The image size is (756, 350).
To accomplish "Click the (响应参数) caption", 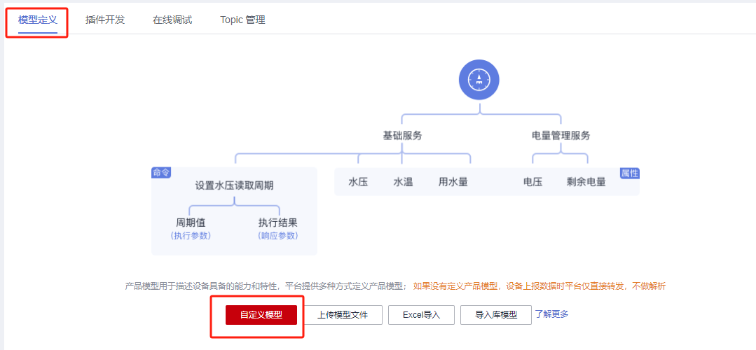I will [277, 236].
